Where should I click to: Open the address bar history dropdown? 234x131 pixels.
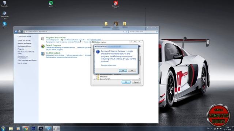(124, 32)
